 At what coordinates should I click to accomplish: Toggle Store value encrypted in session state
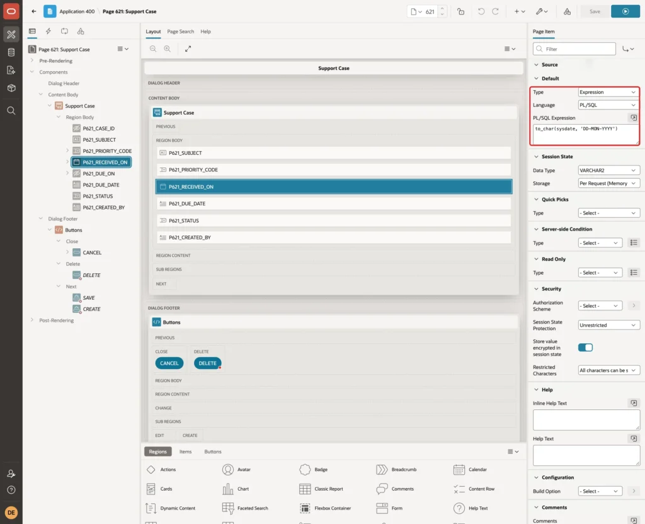pyautogui.click(x=585, y=348)
